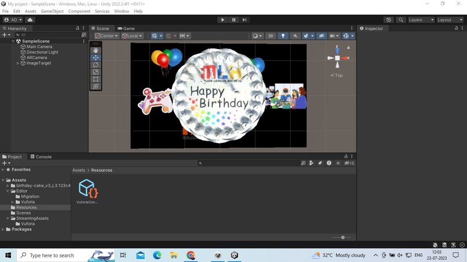Adjust the asset icon size slider

point(342,237)
